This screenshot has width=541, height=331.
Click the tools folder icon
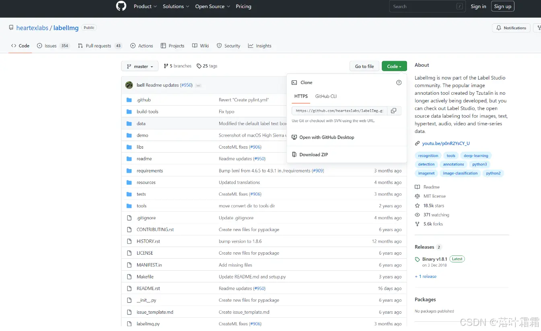pos(129,206)
